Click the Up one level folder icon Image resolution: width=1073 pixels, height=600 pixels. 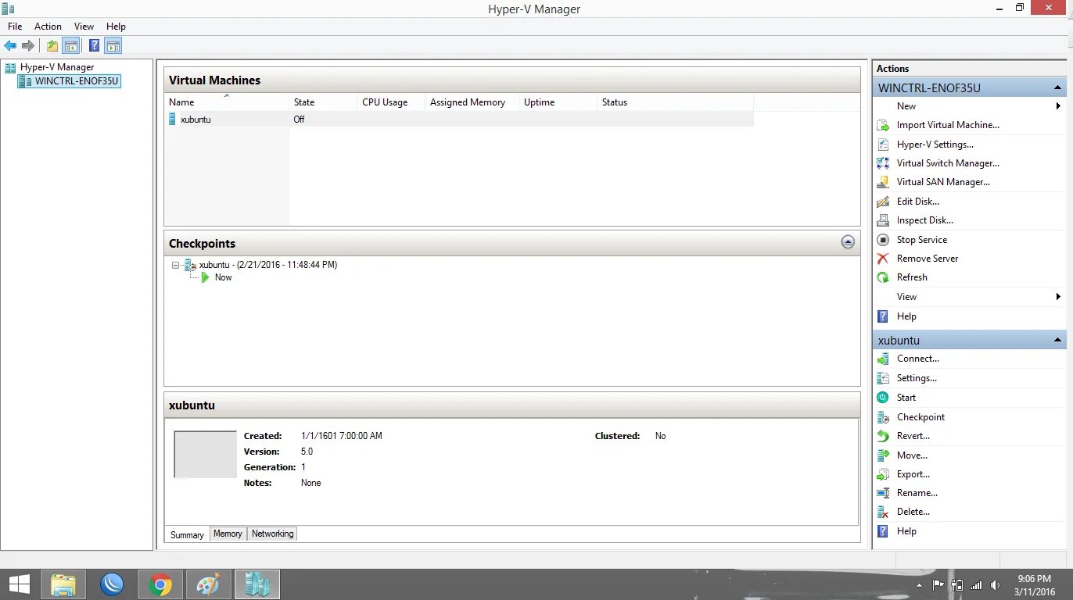52,46
